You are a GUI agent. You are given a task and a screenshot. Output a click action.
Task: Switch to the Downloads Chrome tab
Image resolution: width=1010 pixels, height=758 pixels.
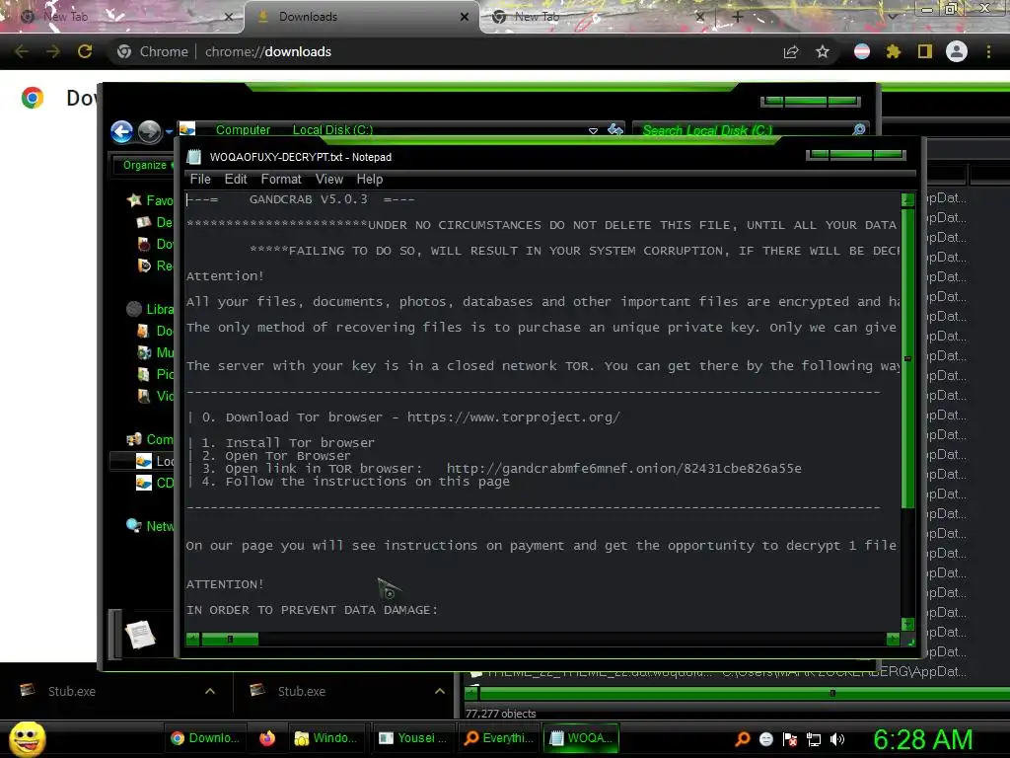[361, 17]
